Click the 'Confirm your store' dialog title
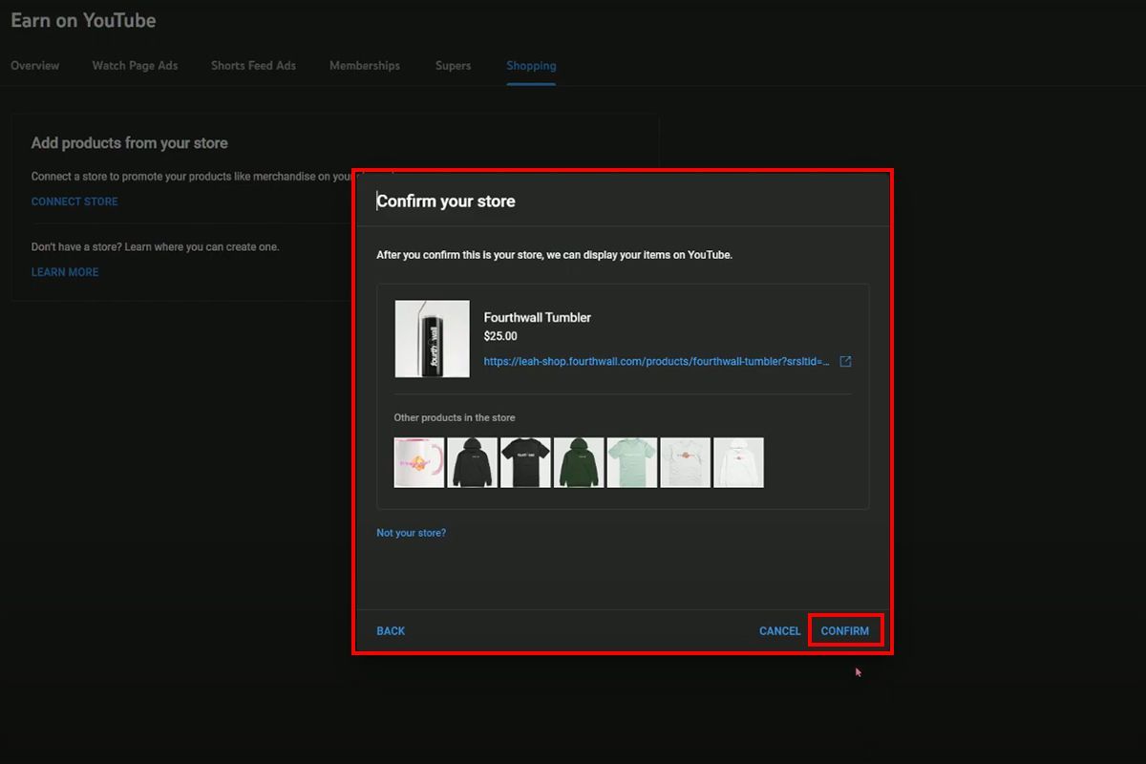The height and width of the screenshot is (764, 1146). click(x=446, y=202)
